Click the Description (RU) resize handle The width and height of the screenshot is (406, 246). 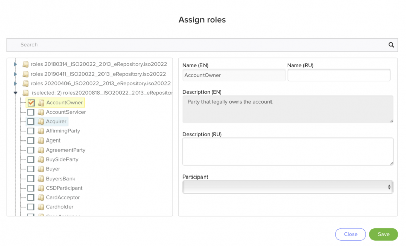coord(391,163)
